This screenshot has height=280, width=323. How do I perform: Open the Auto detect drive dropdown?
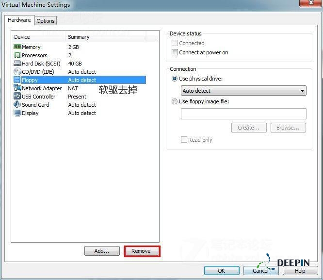(x=243, y=91)
